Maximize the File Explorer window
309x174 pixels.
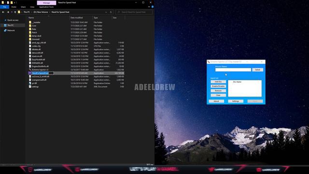pos(143,2)
